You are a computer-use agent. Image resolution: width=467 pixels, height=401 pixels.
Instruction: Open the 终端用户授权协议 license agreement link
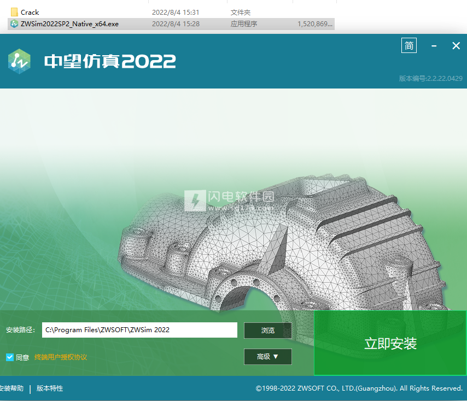pos(61,357)
